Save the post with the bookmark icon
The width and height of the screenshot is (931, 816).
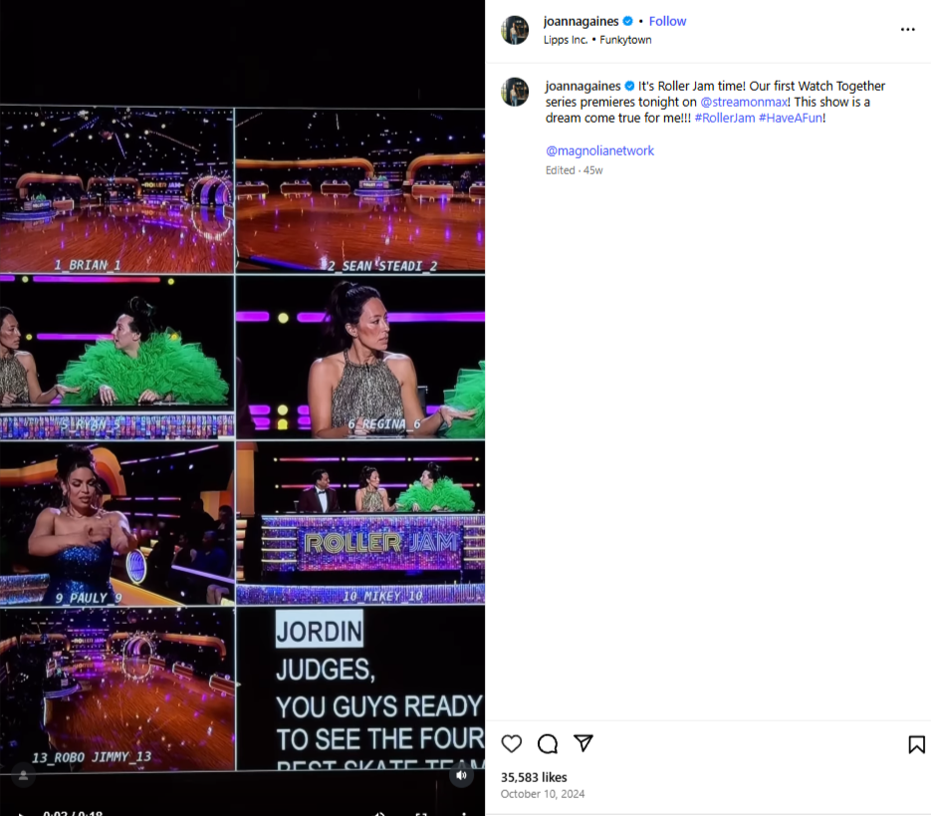point(916,744)
